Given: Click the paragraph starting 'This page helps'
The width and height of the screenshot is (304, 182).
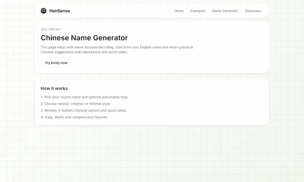Looking at the screenshot, I should (117, 50).
